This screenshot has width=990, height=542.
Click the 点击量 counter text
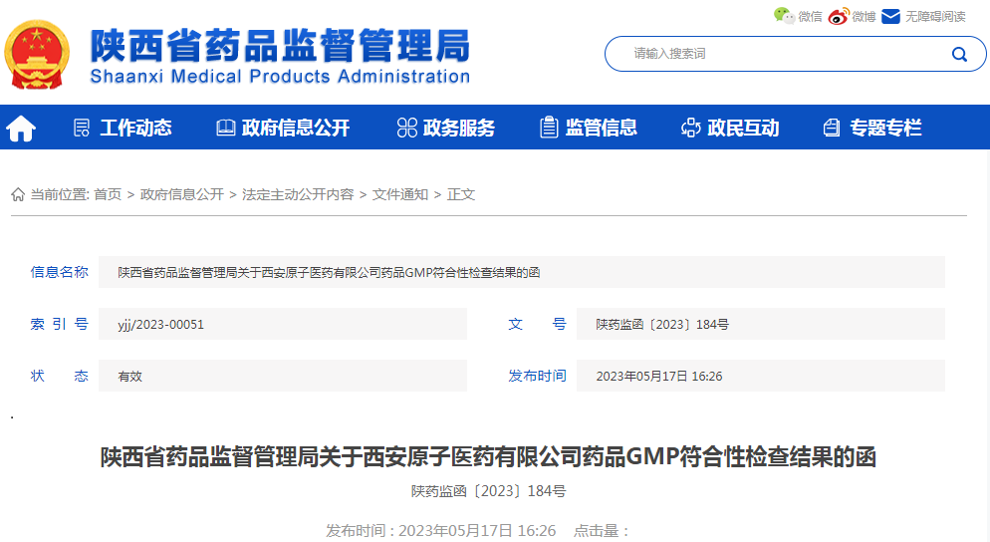[602, 531]
